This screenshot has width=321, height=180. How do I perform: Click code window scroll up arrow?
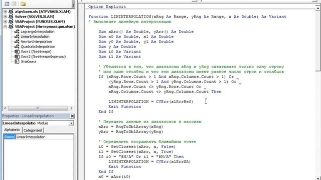coord(317,8)
